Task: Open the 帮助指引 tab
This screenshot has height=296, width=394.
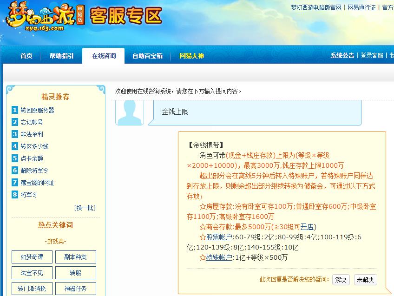Action: [x=61, y=56]
